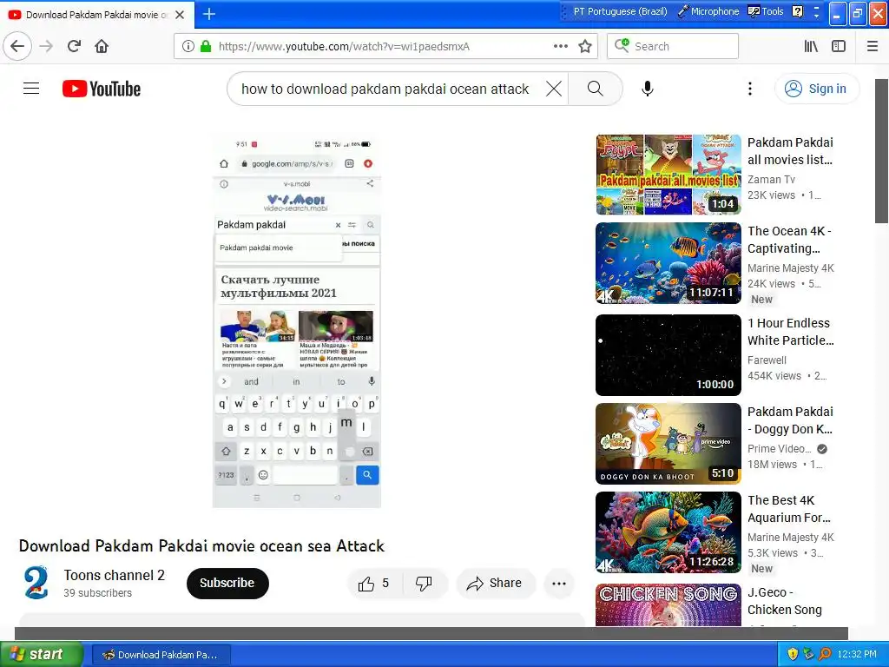Go back using the browser back arrow
The width and height of the screenshot is (889, 667).
pos(17,46)
